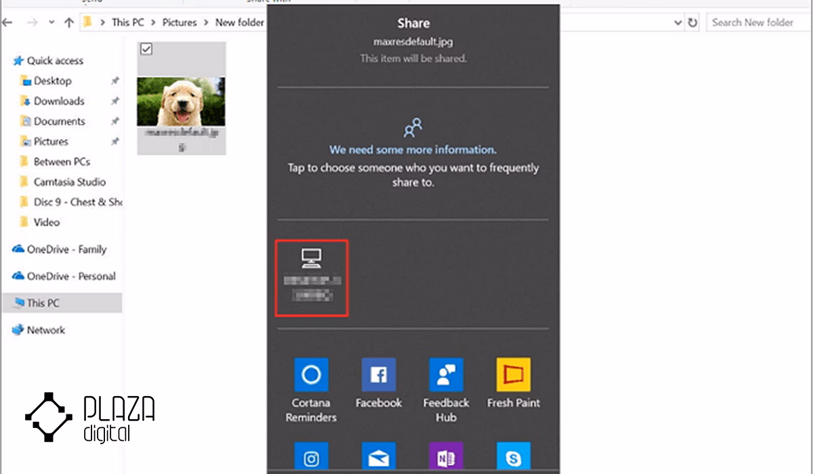This screenshot has height=474, width=813.
Task: Click the Forward arrow in File Explorer
Action: (31, 22)
